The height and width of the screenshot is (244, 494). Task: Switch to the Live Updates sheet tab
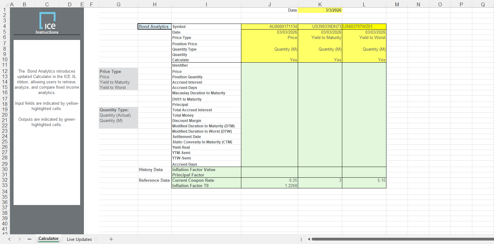(79, 239)
